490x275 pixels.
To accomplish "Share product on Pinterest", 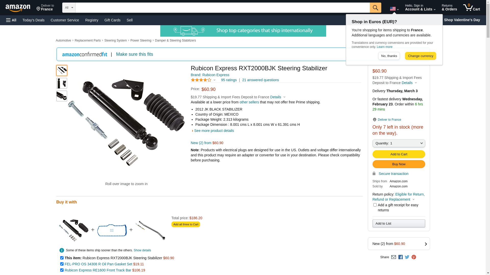I will click(414, 257).
